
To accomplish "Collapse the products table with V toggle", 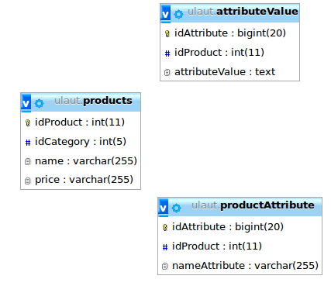I will [26, 103].
